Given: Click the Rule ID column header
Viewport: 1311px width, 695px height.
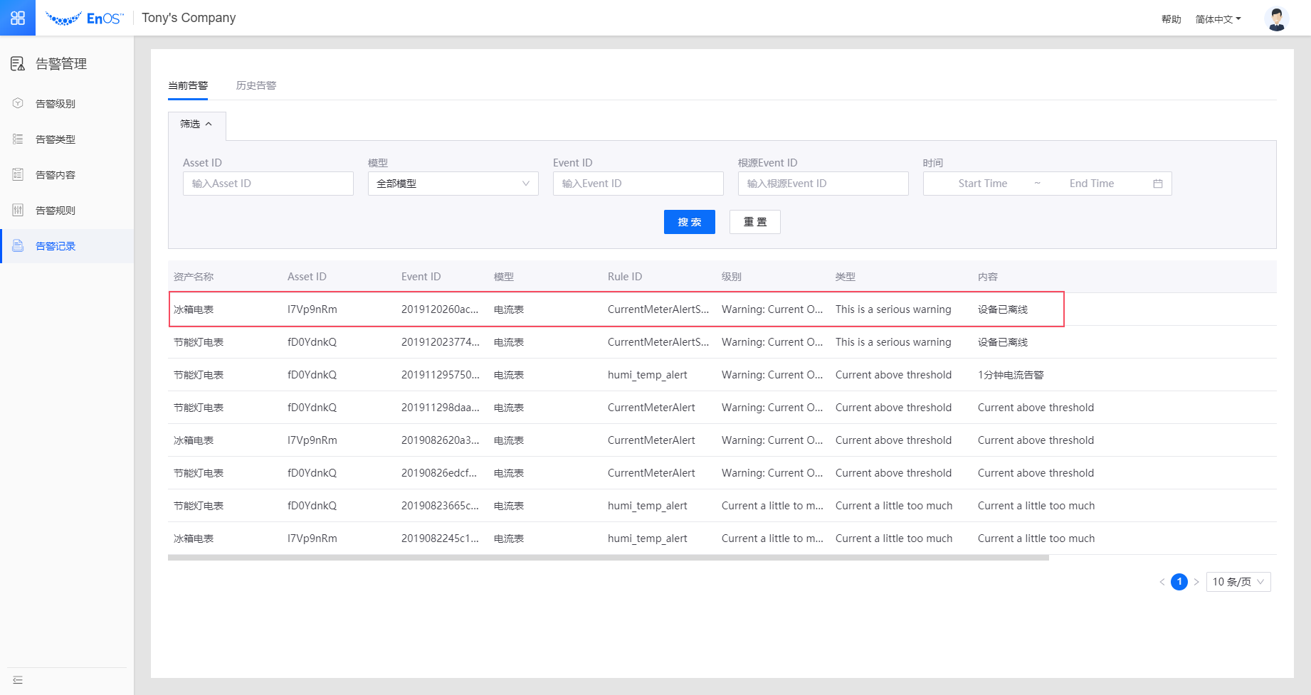Looking at the screenshot, I should click(x=625, y=277).
